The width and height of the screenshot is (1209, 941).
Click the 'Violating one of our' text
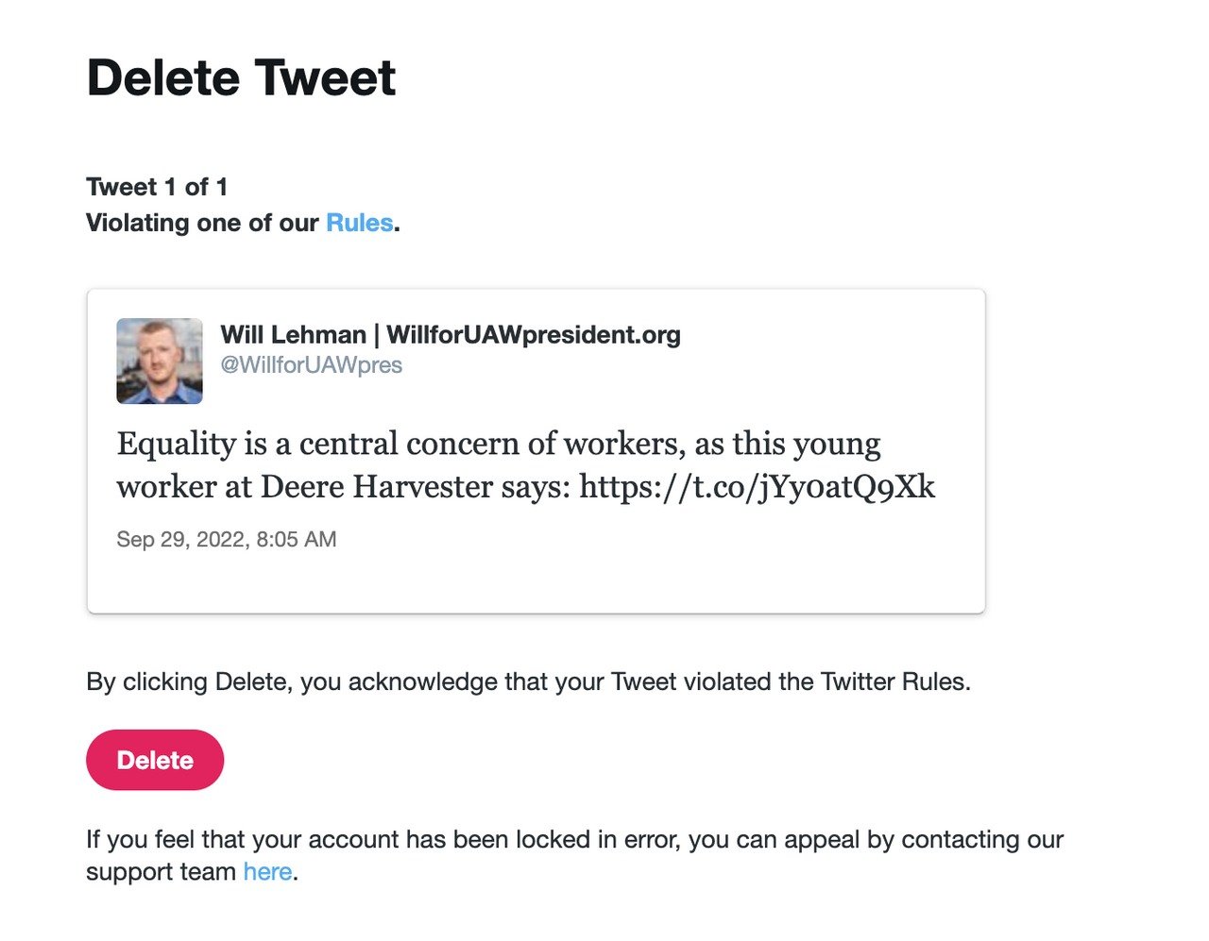202,223
